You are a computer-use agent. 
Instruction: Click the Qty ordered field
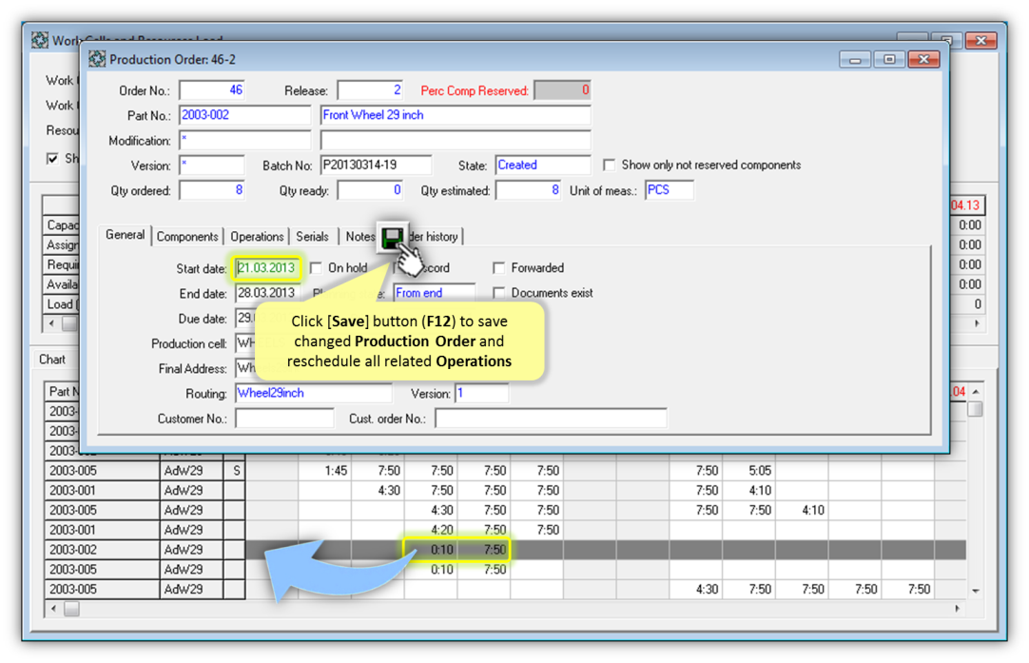[x=212, y=190]
